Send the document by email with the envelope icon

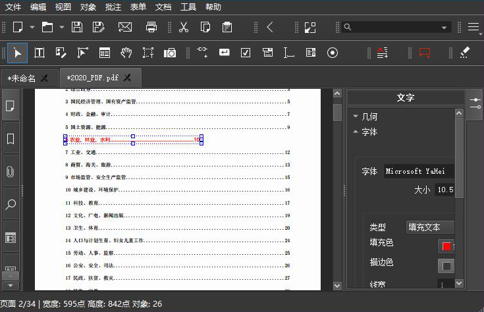125,27
